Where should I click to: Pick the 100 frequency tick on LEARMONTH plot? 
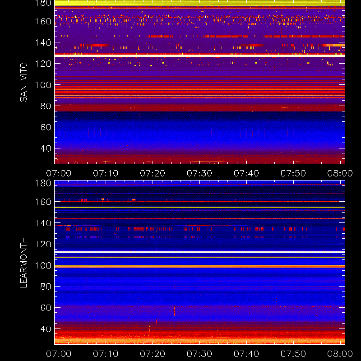[43, 265]
